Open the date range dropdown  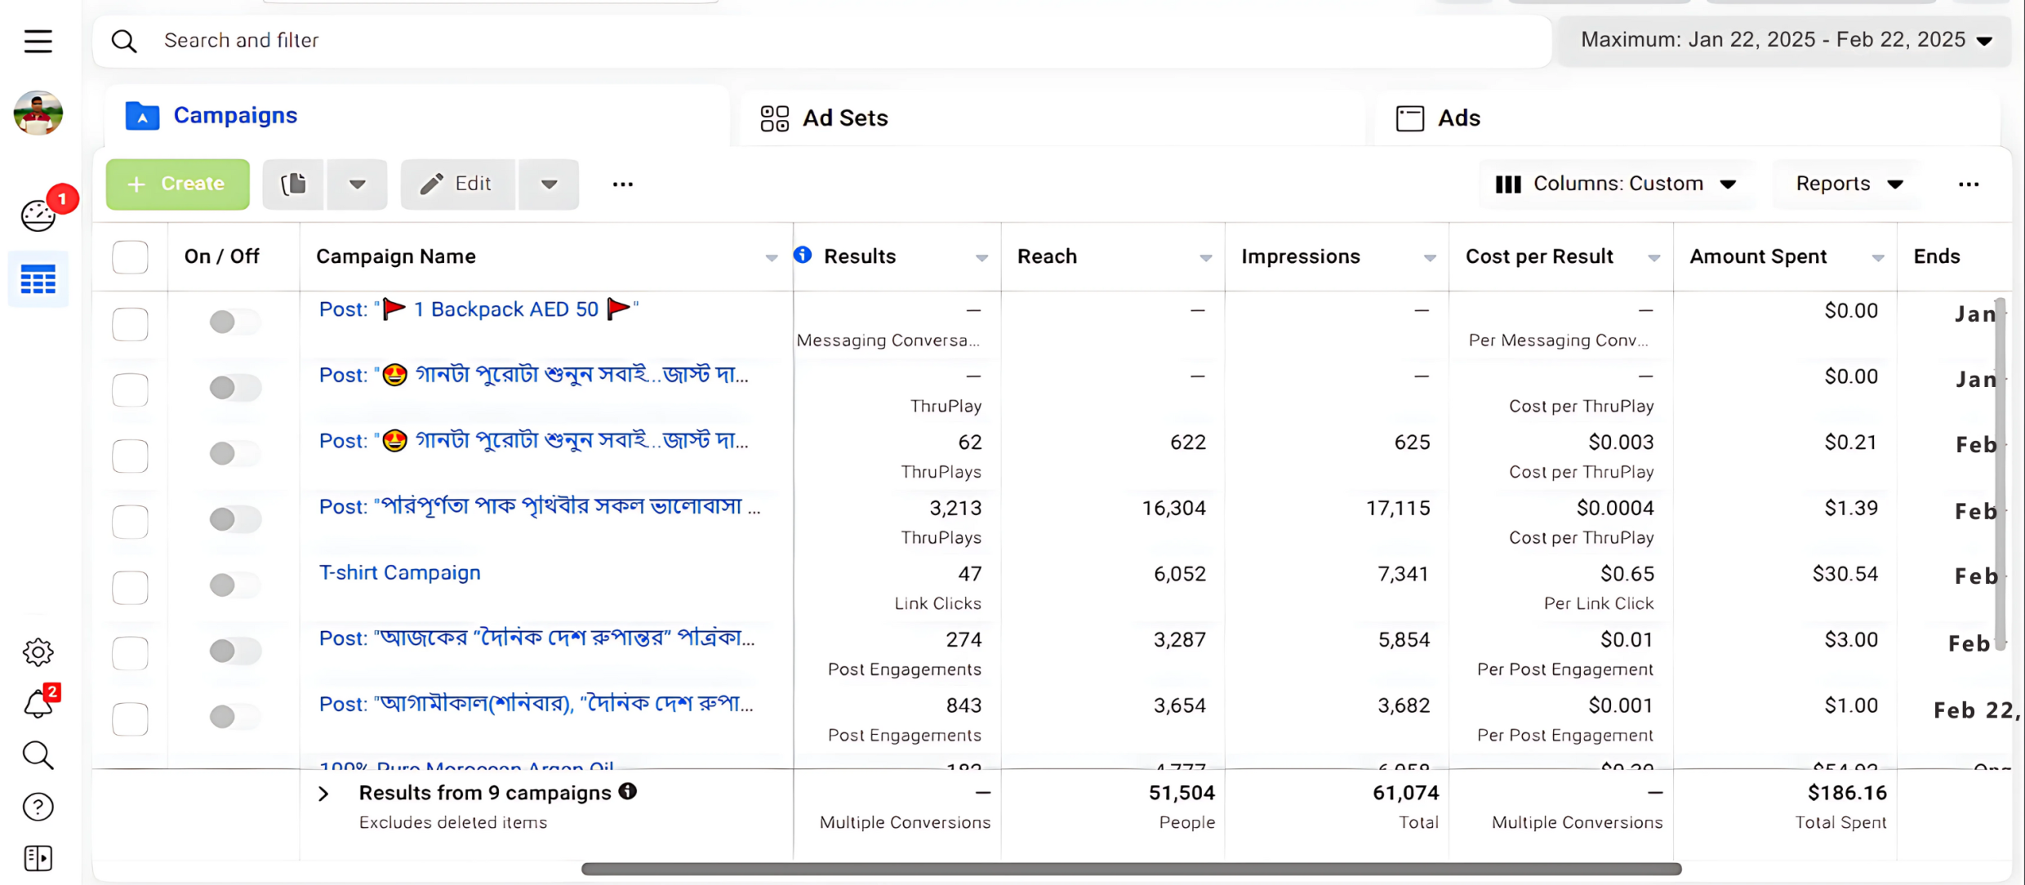coord(1786,40)
